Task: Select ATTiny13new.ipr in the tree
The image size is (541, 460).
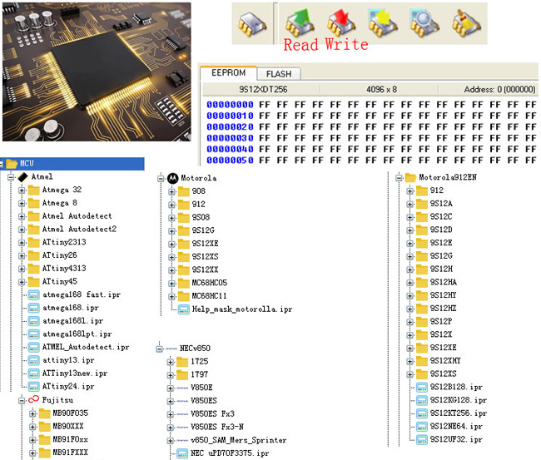Action: (75, 373)
